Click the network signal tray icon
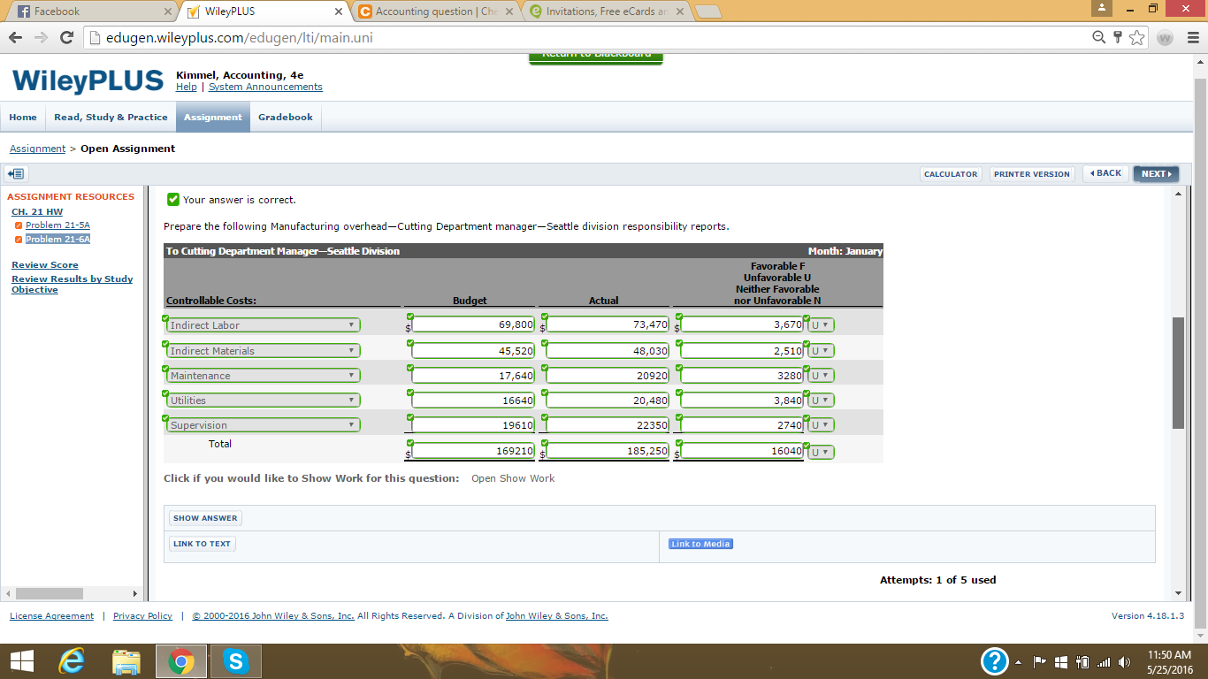1208x679 pixels. pyautogui.click(x=1103, y=662)
